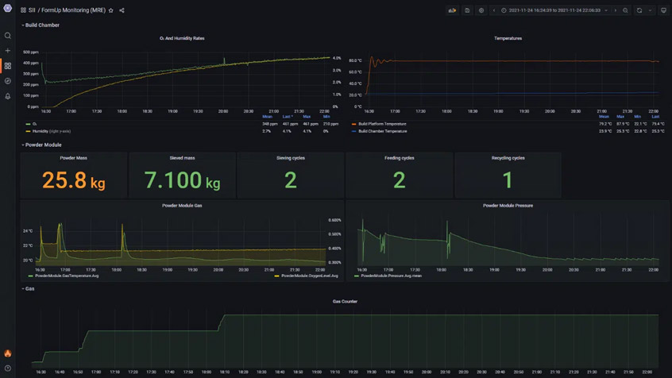672x378 pixels.
Task: Click the Grafana logo home icon
Action: (x=8, y=9)
